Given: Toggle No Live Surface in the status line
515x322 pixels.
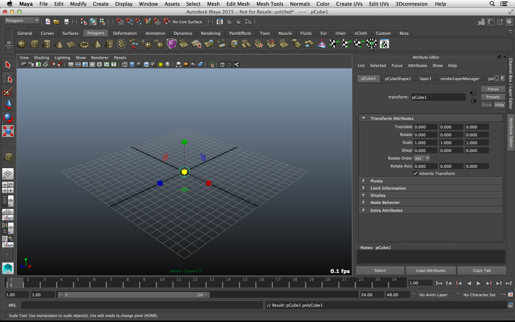Looking at the screenshot, I should click(187, 22).
